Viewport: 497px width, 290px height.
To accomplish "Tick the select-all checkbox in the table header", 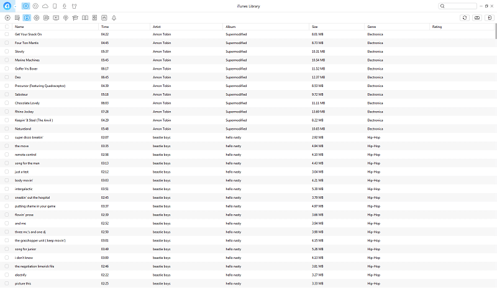I will click(x=7, y=27).
